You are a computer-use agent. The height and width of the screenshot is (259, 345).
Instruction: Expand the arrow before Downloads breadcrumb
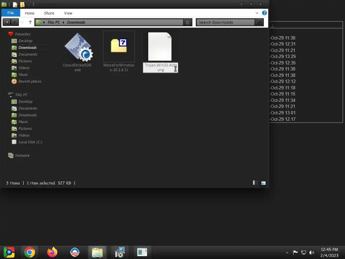[x=64, y=22]
